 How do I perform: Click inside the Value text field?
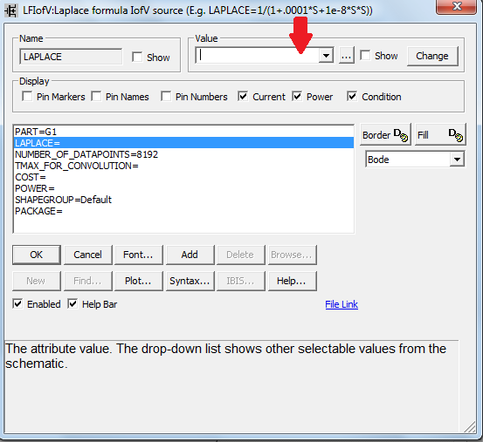coord(258,56)
